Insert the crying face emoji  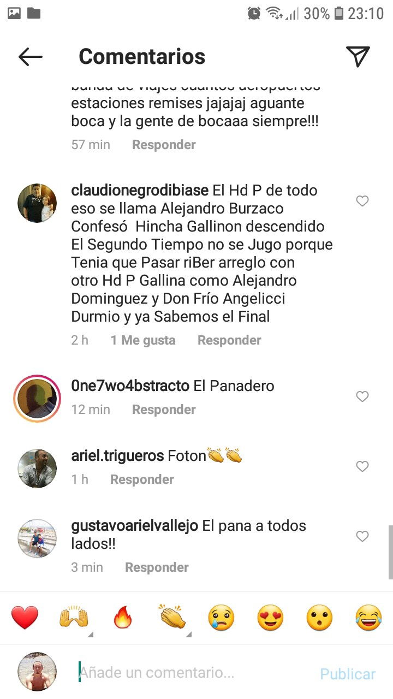point(221,618)
